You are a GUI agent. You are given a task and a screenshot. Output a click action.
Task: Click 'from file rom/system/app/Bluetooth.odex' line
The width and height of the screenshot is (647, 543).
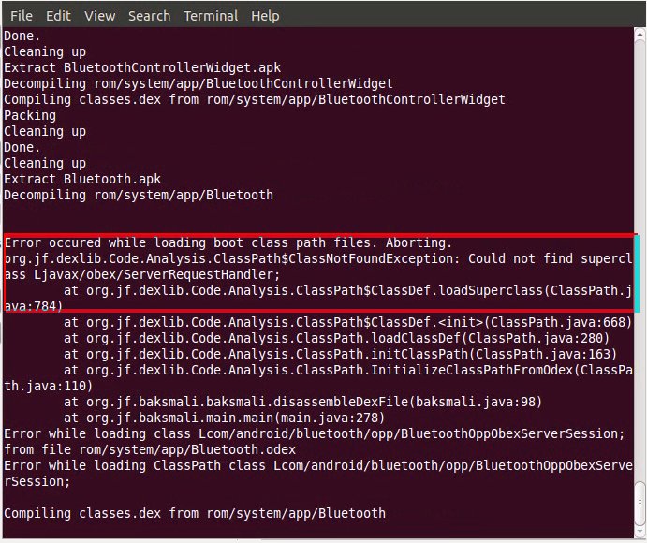click(150, 449)
